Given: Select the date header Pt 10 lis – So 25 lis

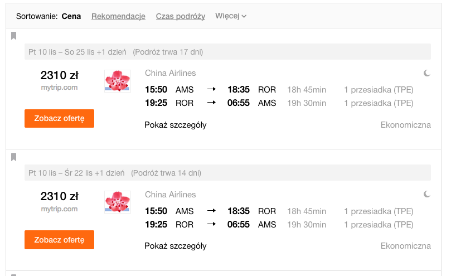Looking at the screenshot, I should tap(77, 52).
